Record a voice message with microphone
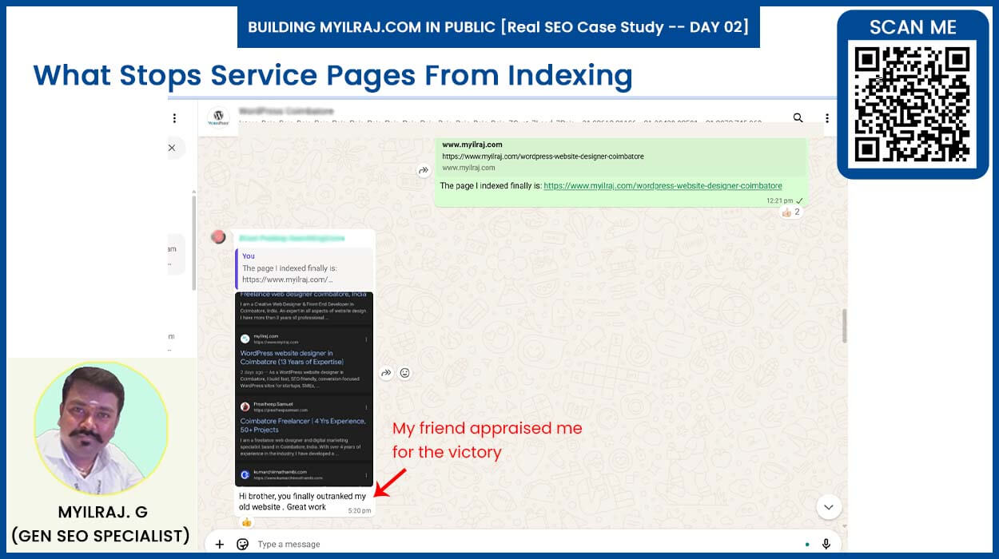Viewport: 999px width, 559px height. pos(826,544)
